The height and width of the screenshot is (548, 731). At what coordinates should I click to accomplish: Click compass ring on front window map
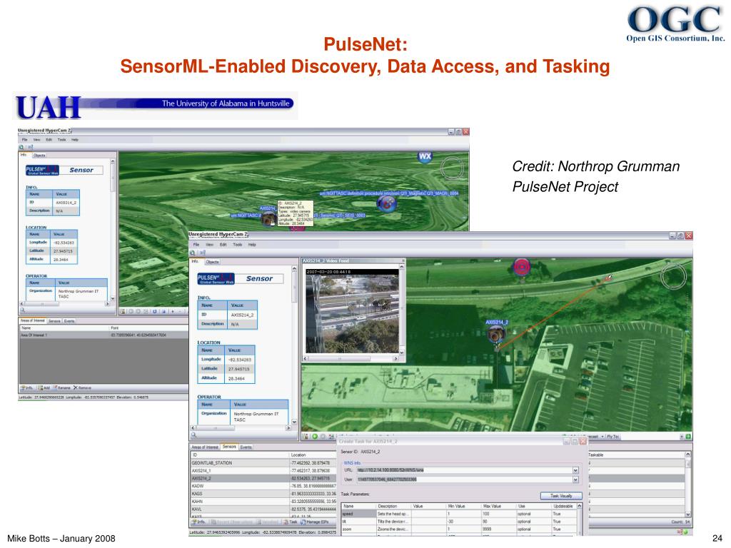[674, 276]
